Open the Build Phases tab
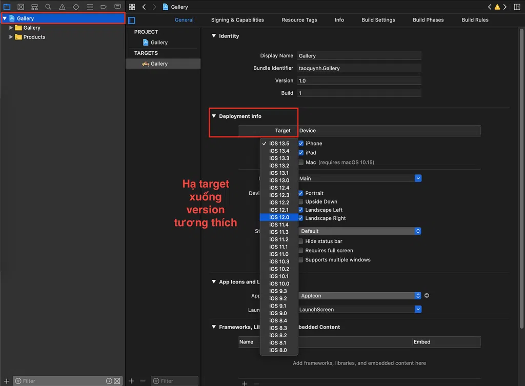 428,20
